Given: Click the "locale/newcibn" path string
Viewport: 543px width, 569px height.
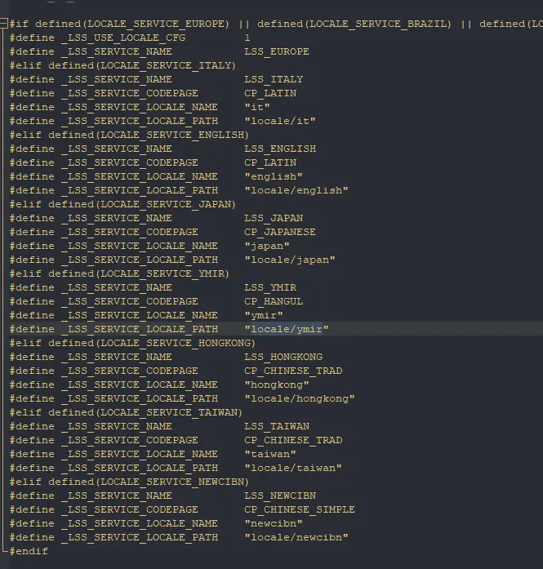Looking at the screenshot, I should point(296,537).
